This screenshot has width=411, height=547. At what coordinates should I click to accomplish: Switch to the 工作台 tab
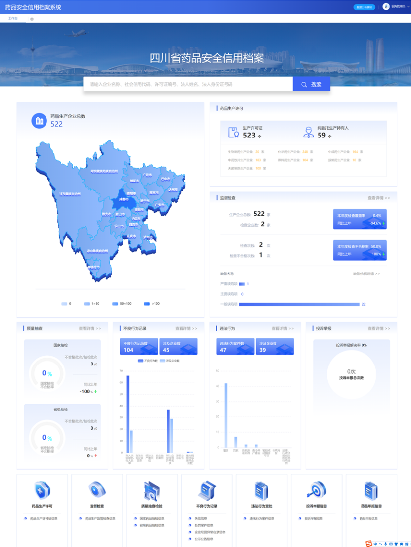point(13,18)
